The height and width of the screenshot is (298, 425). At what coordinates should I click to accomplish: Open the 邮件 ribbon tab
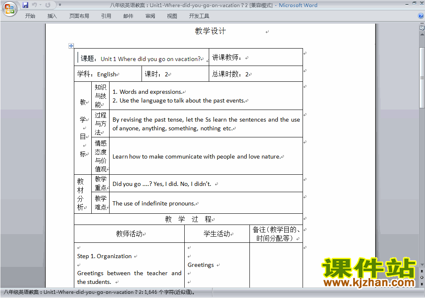click(128, 16)
